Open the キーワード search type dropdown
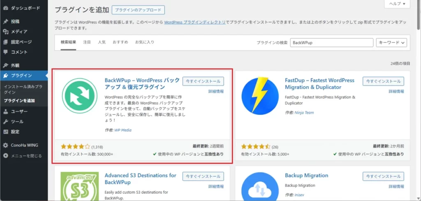This screenshot has width=421, height=201. tap(392, 43)
